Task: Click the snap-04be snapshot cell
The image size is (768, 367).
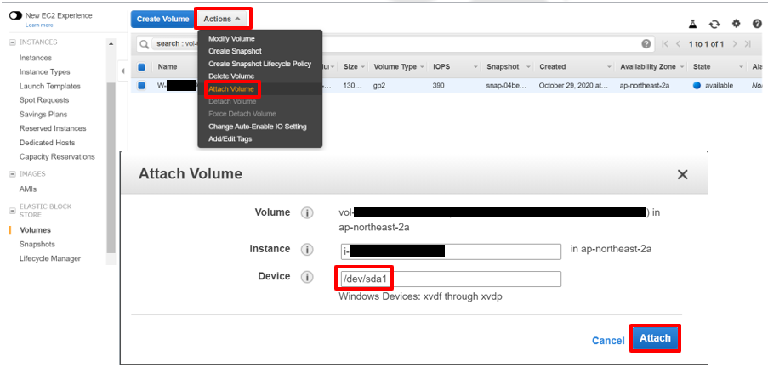Action: click(x=505, y=86)
